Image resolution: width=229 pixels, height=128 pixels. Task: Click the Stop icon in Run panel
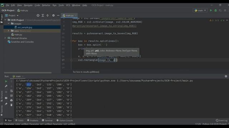click(6, 92)
